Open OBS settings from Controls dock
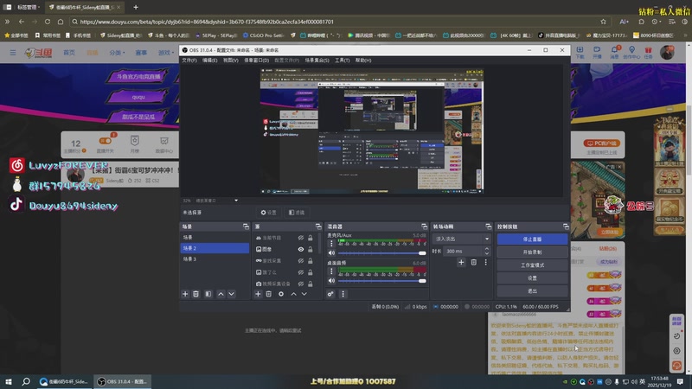Image resolution: width=692 pixels, height=389 pixels. [532, 278]
